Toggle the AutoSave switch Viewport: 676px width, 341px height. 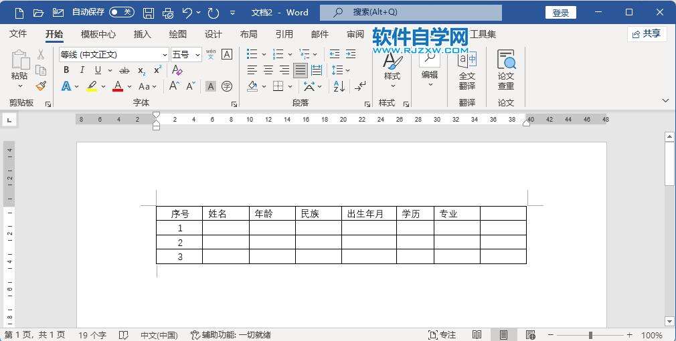tap(121, 12)
